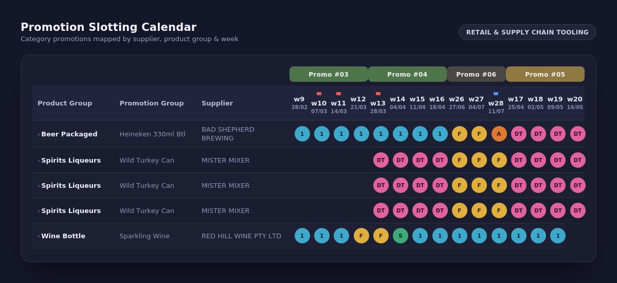Select Beer Packaged slot under w16
This screenshot has width=617, height=283.
[440, 134]
